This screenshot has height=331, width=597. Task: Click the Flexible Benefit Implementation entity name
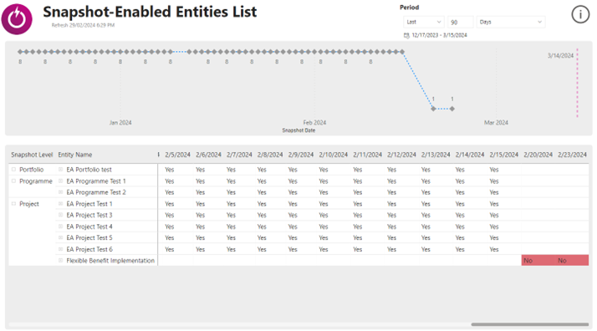[x=110, y=261]
